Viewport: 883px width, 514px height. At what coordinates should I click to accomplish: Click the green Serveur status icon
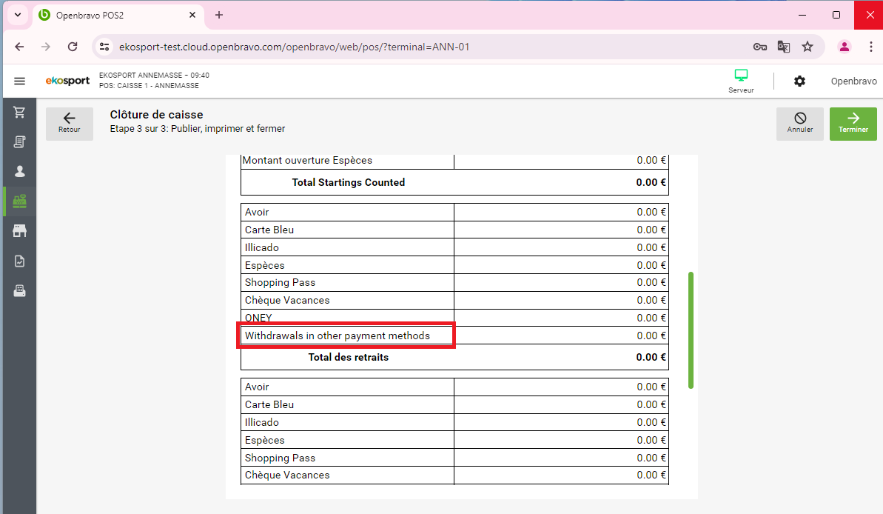pos(741,76)
